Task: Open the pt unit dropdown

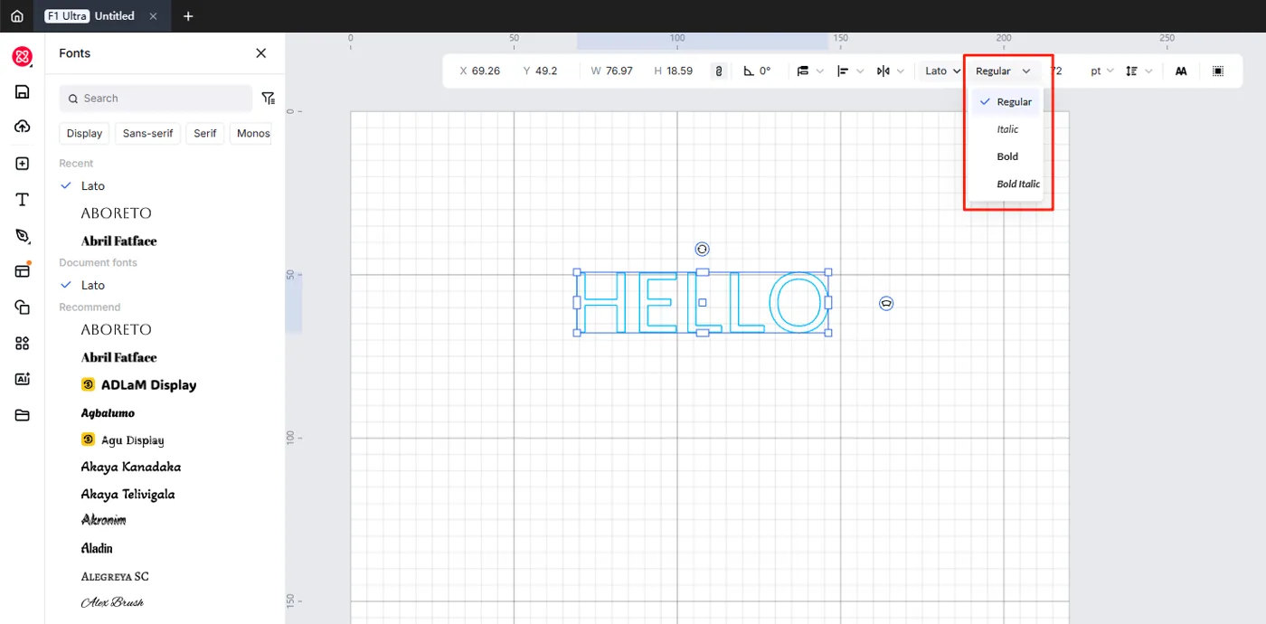Action: click(x=1101, y=71)
